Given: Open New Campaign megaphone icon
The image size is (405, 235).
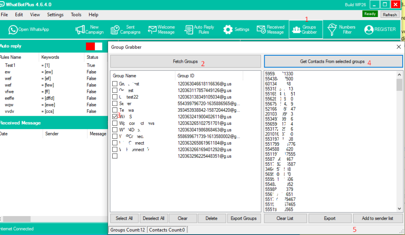Looking at the screenshot, I should [x=80, y=30].
